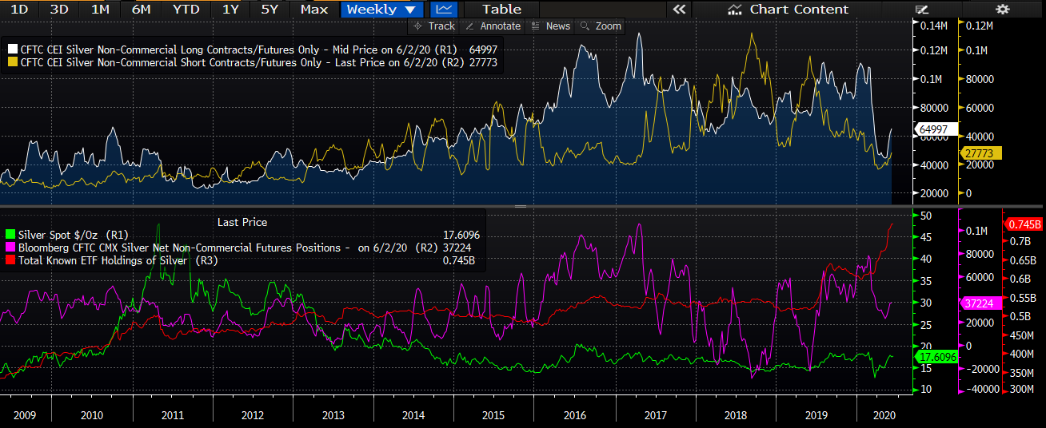Image resolution: width=1046 pixels, height=428 pixels.
Task: Choose the Max time range
Action: 313,10
